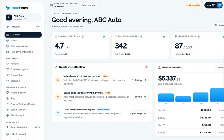Click the brake page warning triangle icon
The width and height of the screenshot is (224, 140).
(x=58, y=97)
